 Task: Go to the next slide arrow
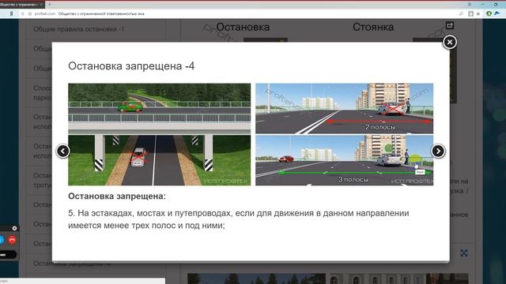438,151
